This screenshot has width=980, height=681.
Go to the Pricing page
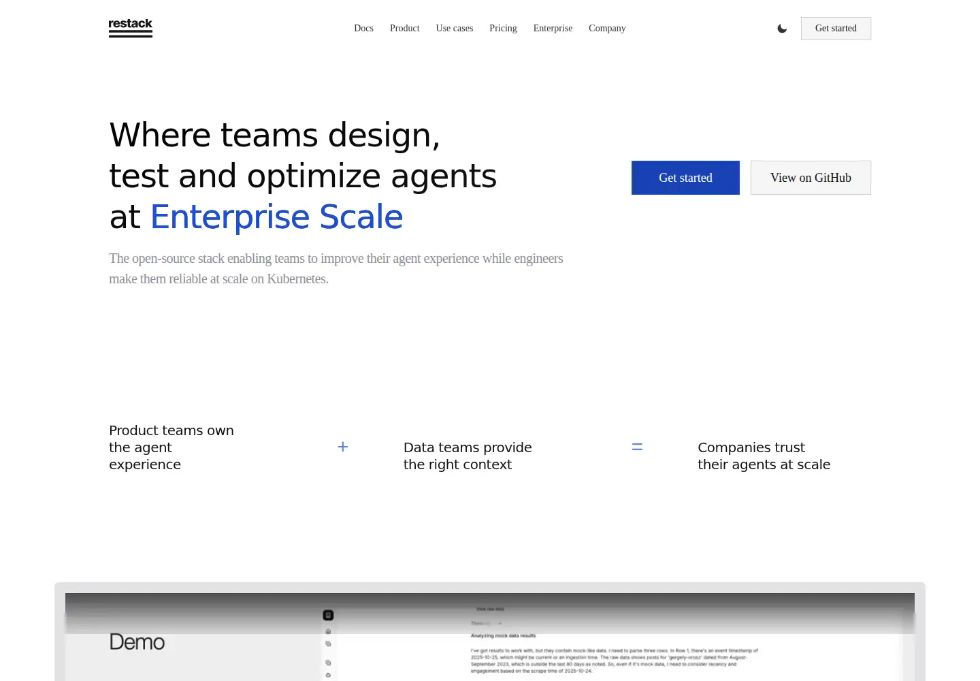point(503,29)
